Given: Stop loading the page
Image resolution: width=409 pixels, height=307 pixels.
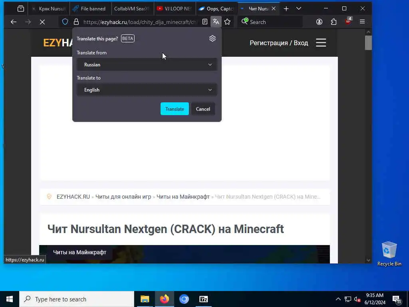Looking at the screenshot, I should 42,22.
